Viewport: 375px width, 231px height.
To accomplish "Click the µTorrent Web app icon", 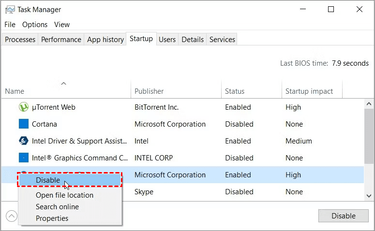I will 23,107.
